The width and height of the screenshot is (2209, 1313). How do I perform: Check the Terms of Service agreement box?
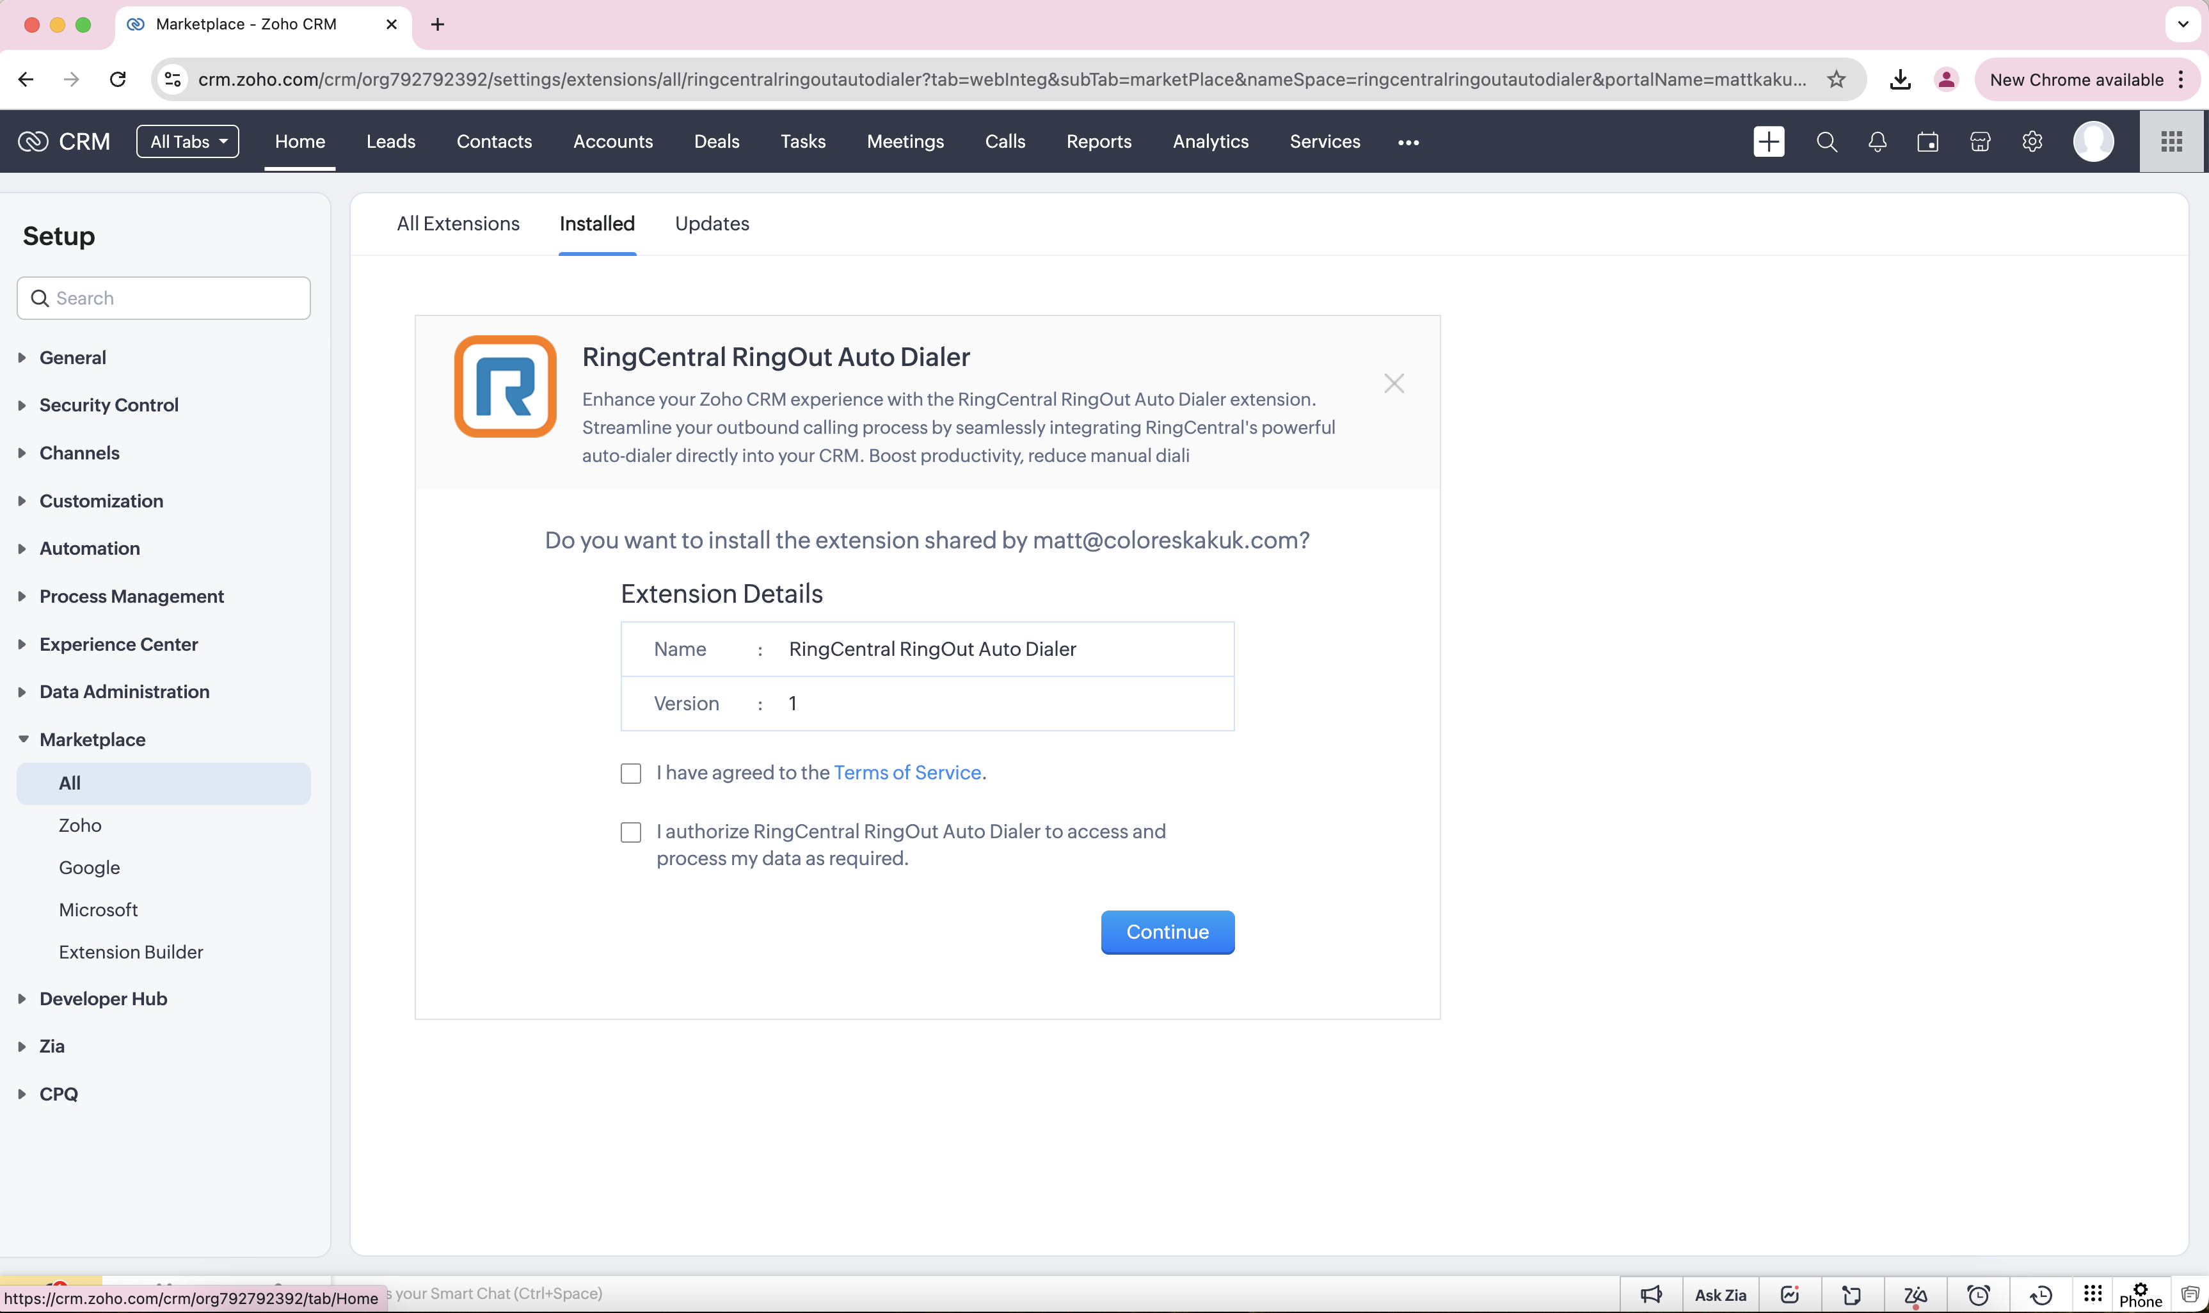[631, 774]
